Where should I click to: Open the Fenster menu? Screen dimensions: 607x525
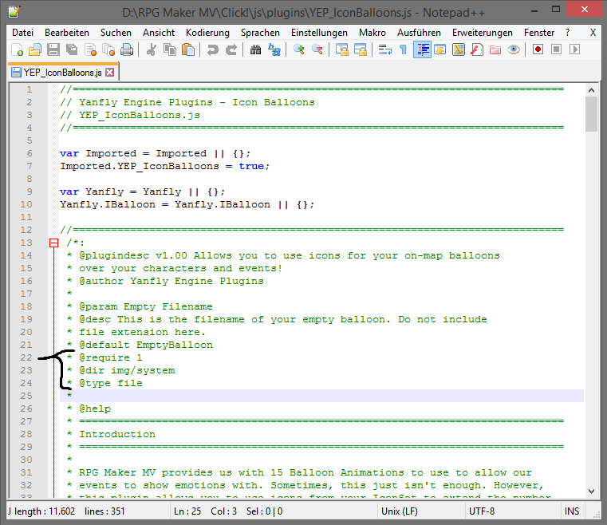(539, 33)
